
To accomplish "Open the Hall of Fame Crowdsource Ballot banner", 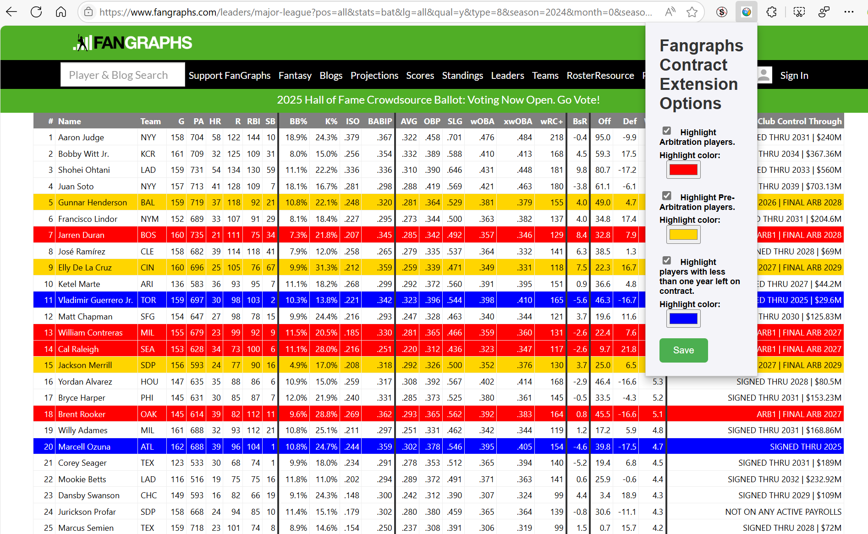I will pos(438,99).
